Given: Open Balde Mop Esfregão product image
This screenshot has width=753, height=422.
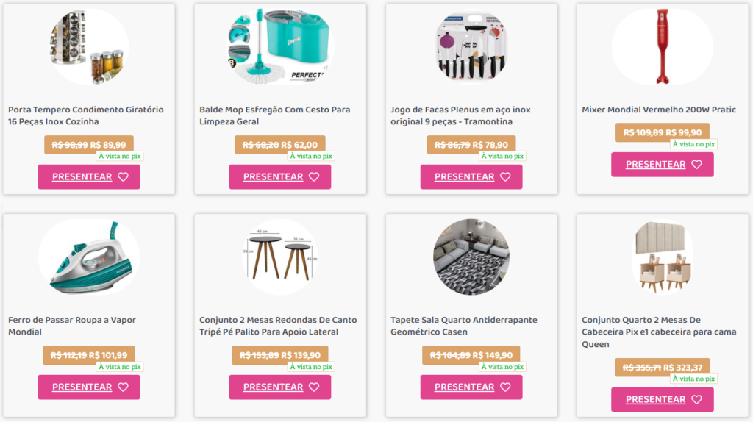Looking at the screenshot, I should click(x=280, y=46).
